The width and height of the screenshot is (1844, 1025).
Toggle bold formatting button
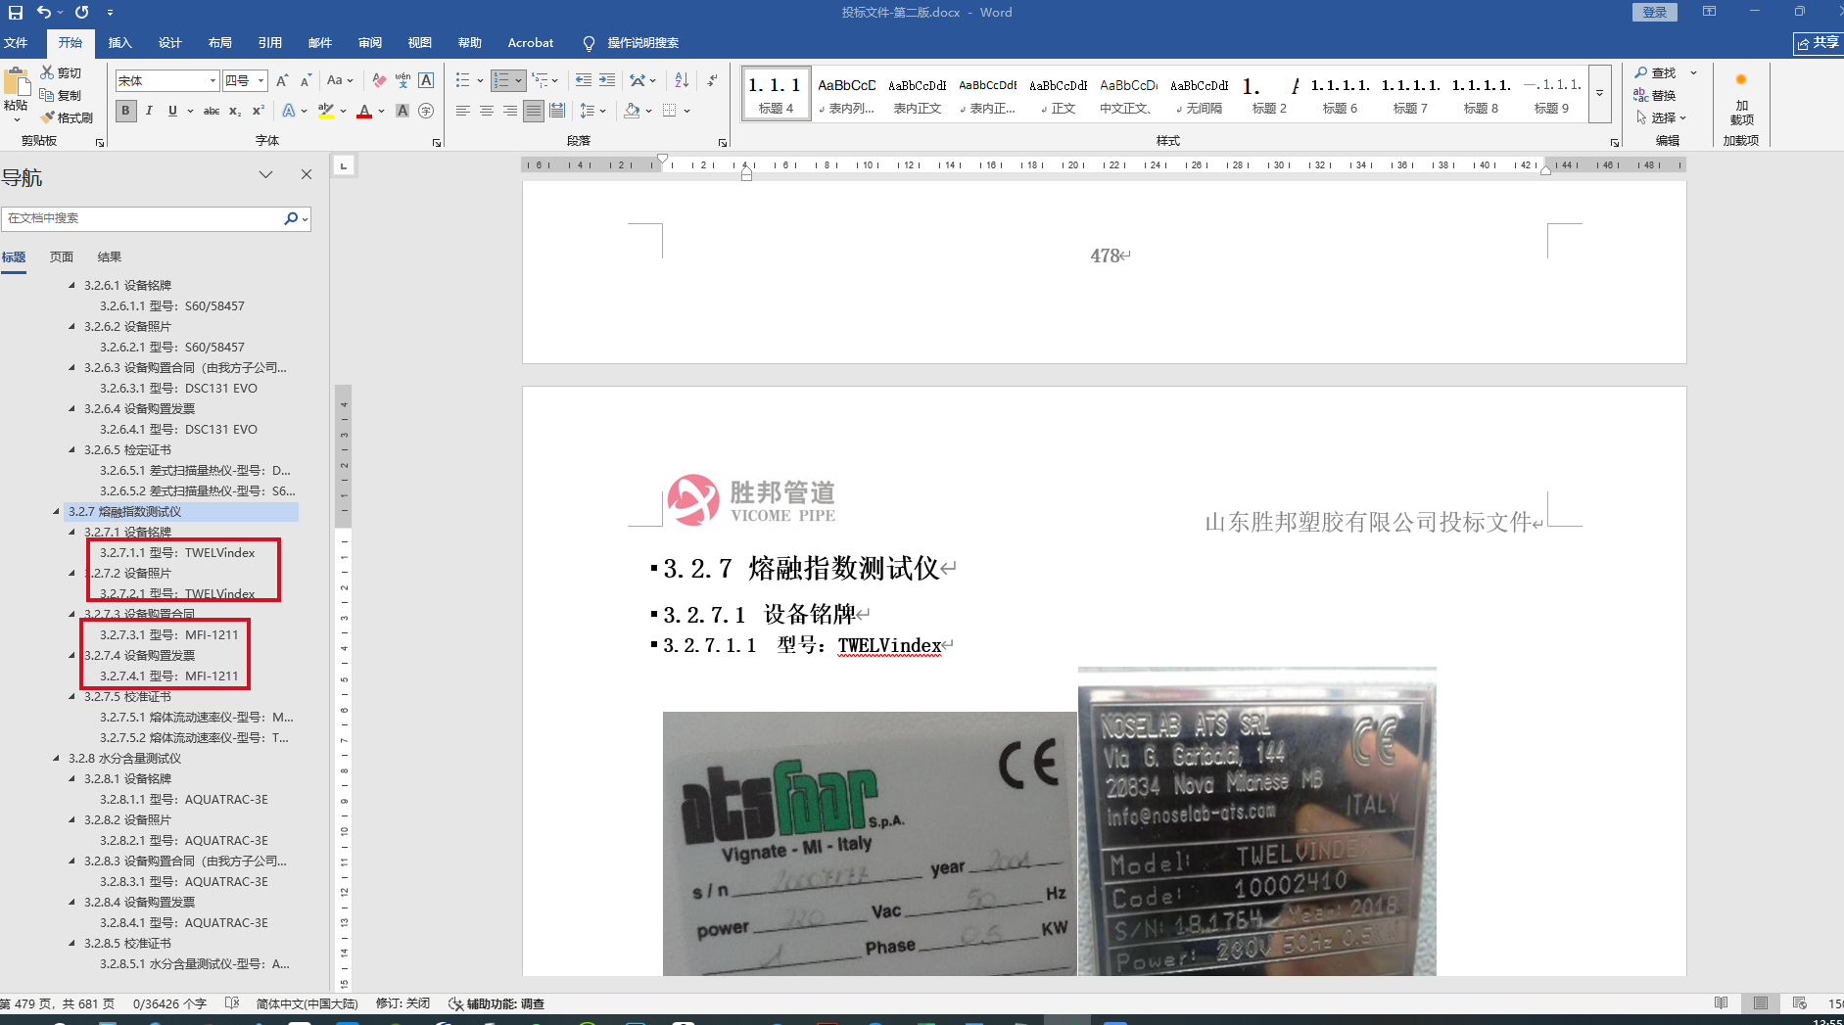(125, 111)
